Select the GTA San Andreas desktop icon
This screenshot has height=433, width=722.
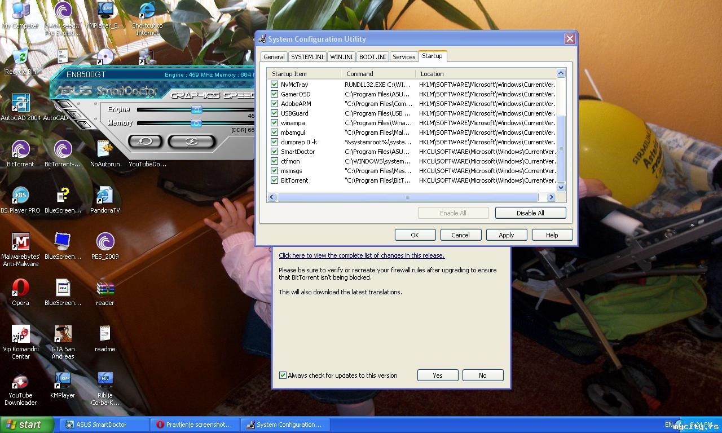(x=63, y=342)
